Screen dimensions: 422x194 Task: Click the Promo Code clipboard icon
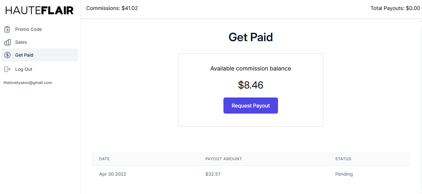click(7, 29)
